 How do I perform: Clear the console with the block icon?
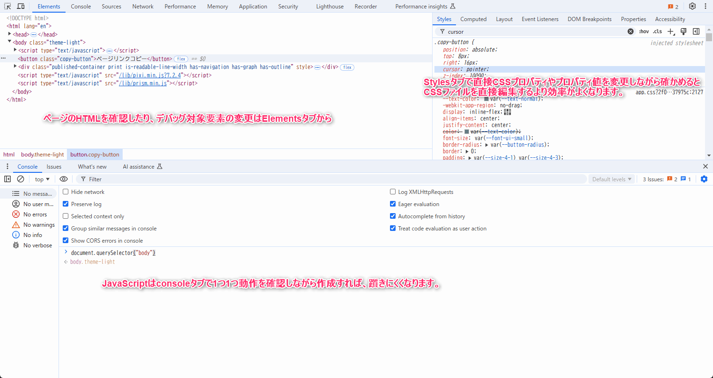click(21, 179)
